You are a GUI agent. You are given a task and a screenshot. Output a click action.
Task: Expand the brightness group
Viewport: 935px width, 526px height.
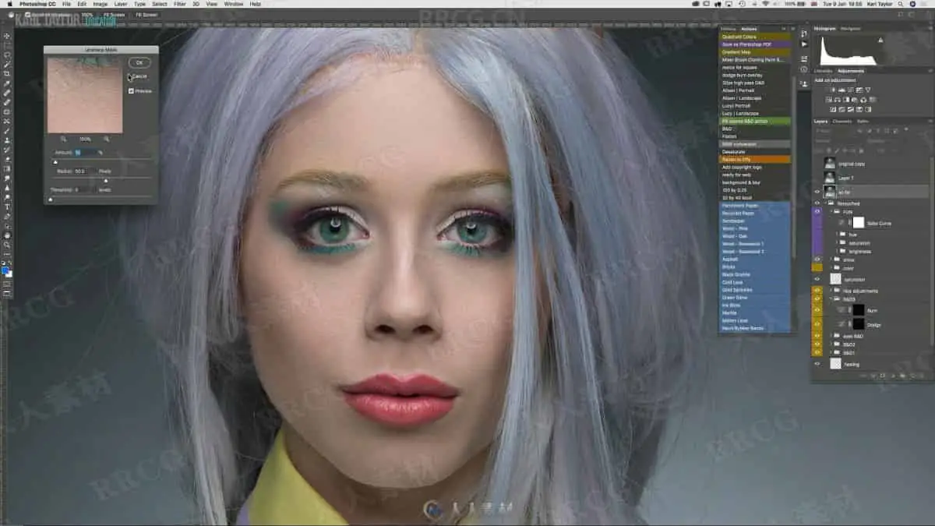[836, 251]
